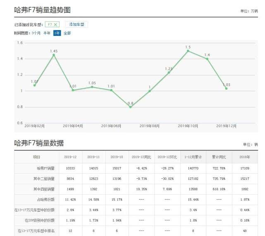Click the 添加车型 button
Screen dimensions: 265x236
click(x=76, y=24)
